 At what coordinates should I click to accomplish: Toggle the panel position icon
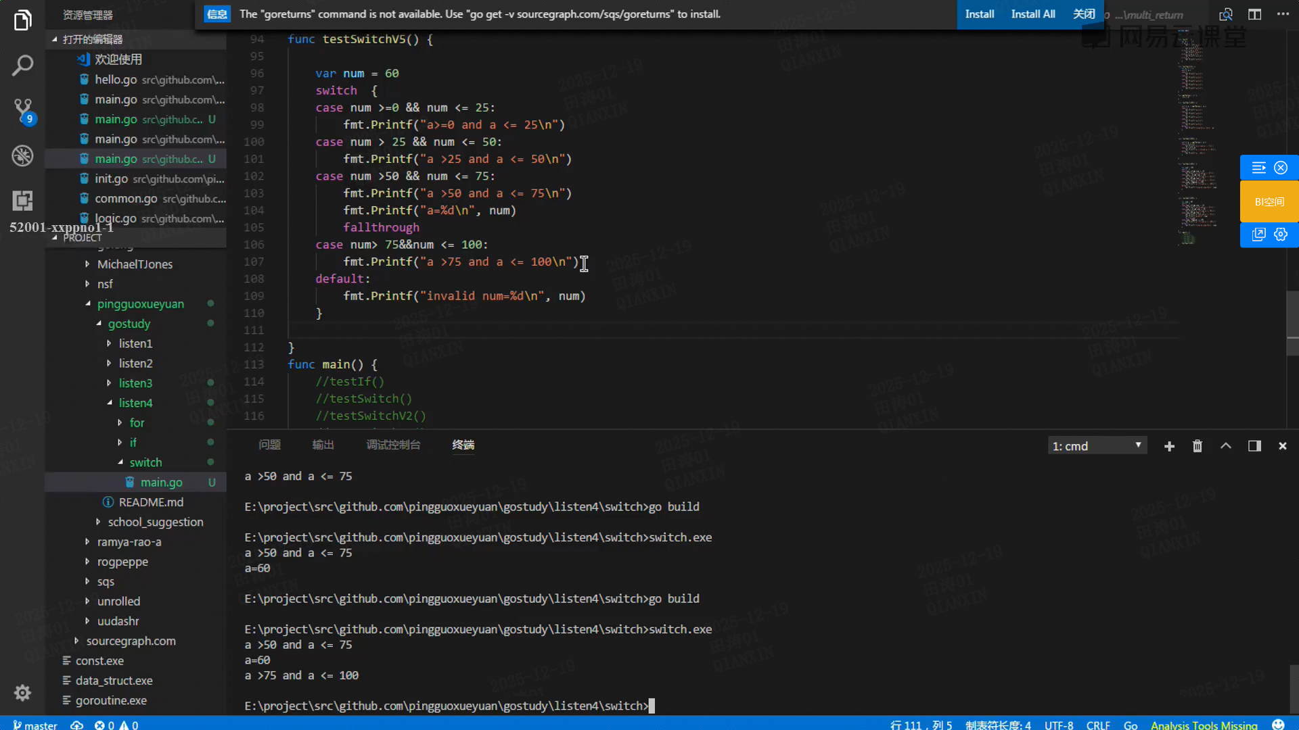point(1254,446)
